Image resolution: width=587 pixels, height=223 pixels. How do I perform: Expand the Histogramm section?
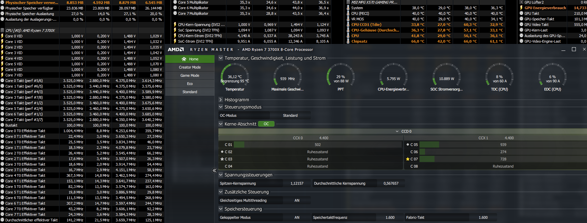pyautogui.click(x=221, y=100)
